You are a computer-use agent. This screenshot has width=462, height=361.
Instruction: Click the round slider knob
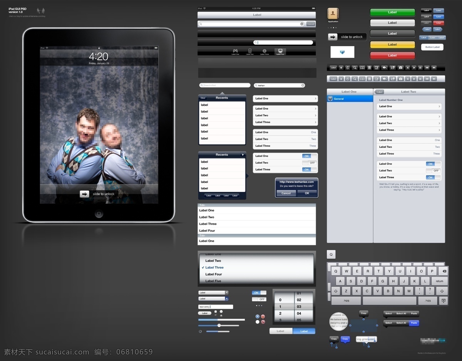219,326
